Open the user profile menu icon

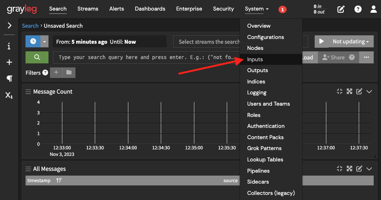coord(373,9)
